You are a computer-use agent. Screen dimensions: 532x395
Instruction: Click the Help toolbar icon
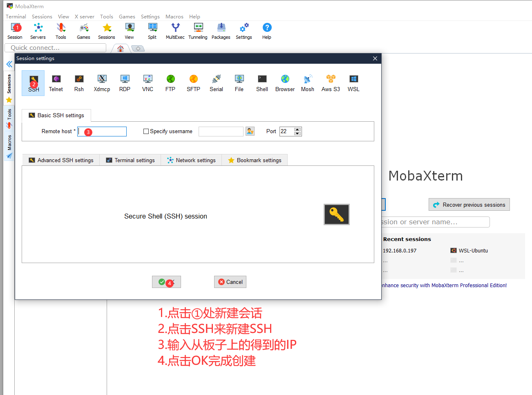point(267,31)
